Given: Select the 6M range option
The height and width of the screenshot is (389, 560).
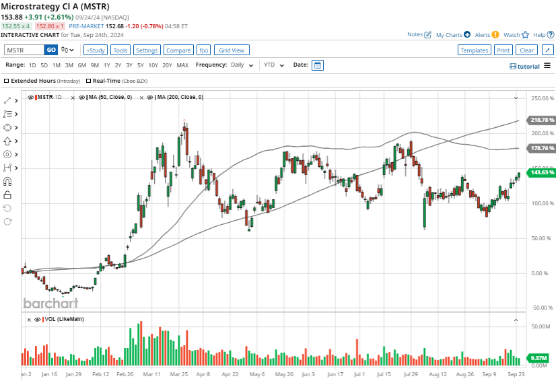Looking at the screenshot, I should tap(81, 65).
